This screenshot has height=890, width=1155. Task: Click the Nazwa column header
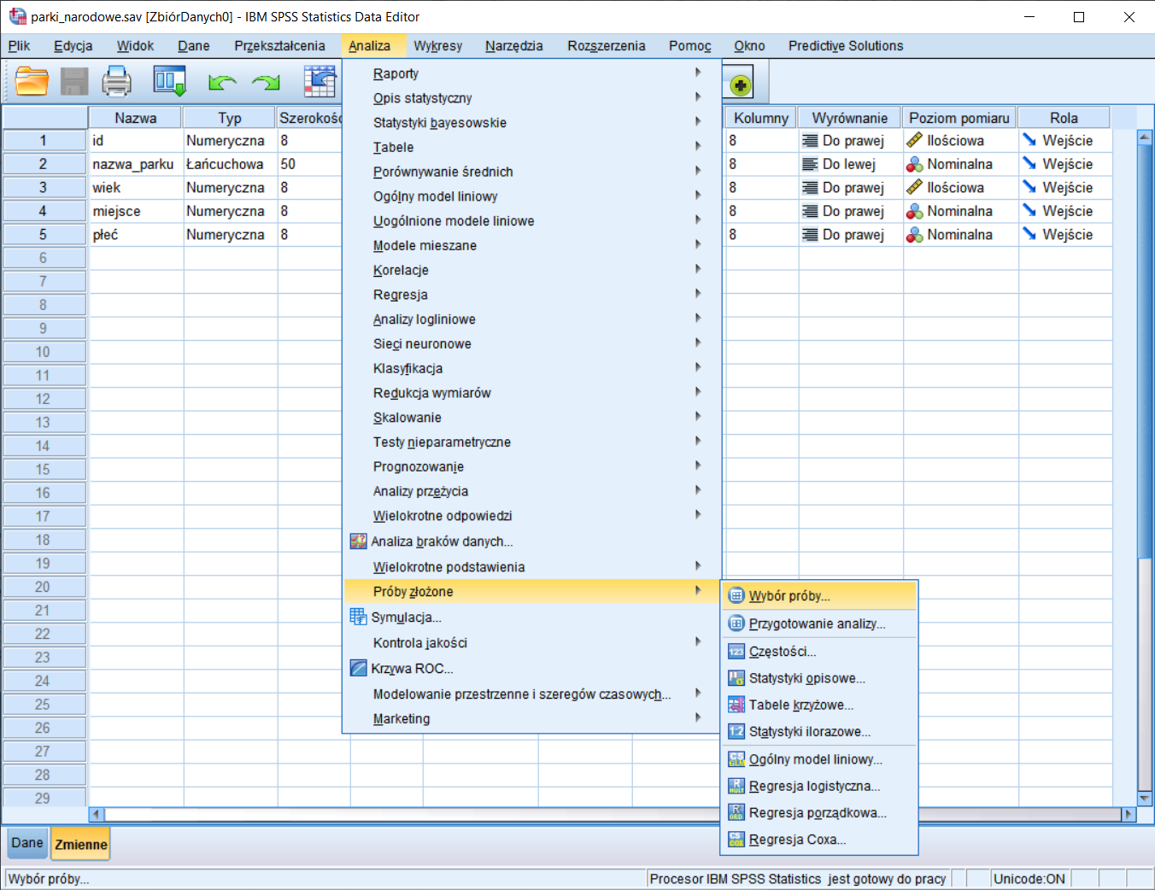(135, 118)
